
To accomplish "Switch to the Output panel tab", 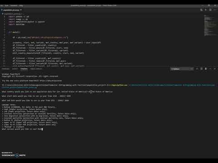I will (15, 69).
